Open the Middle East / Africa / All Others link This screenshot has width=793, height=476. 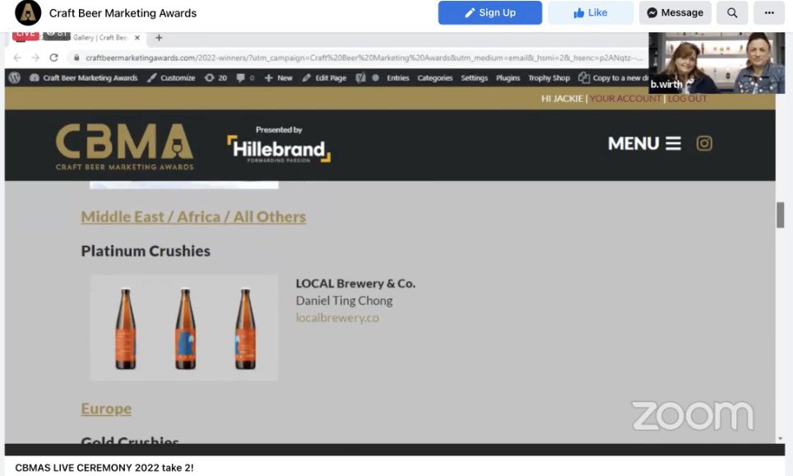(x=193, y=217)
